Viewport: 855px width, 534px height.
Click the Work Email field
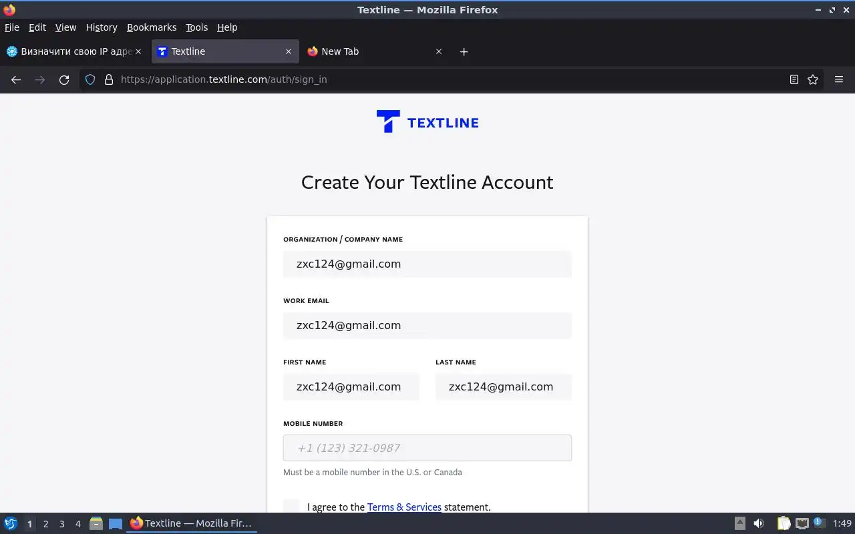click(x=427, y=325)
